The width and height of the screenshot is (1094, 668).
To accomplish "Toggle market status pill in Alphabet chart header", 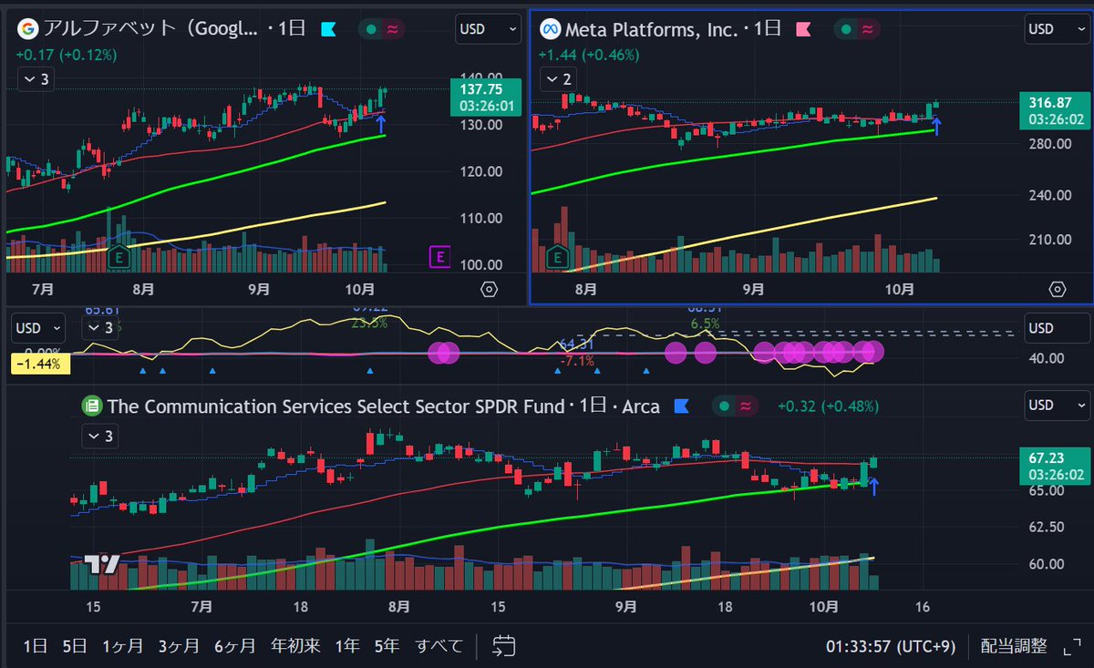I will [x=380, y=29].
